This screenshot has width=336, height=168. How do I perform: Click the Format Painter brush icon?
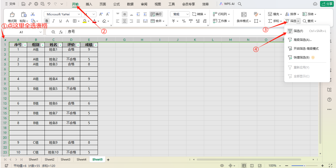(x=12, y=15)
